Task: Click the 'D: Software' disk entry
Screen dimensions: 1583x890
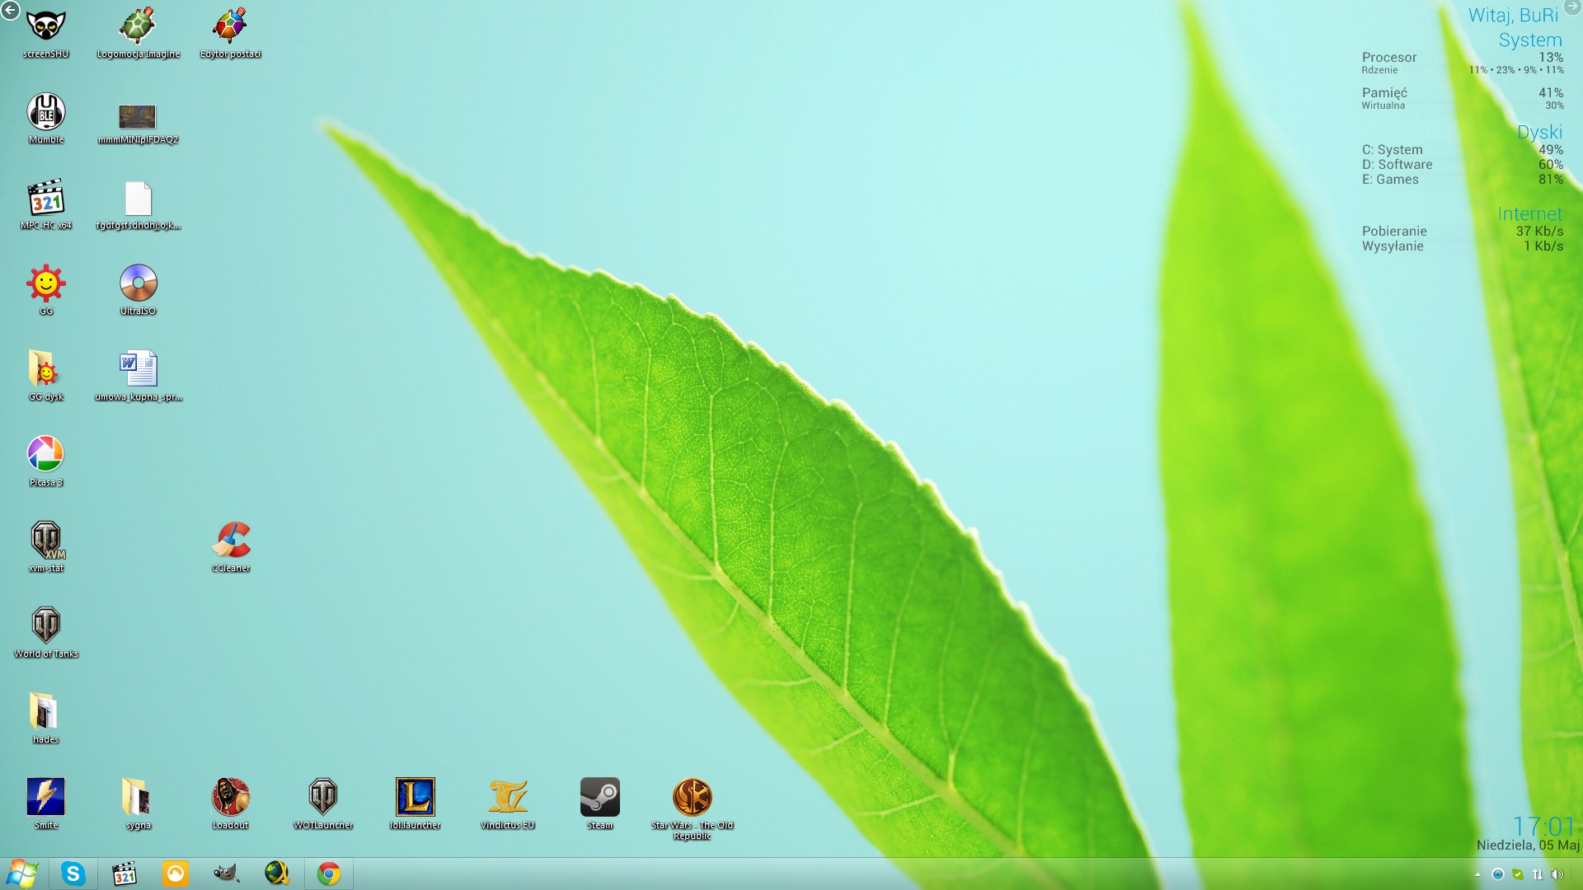Action: (1463, 165)
